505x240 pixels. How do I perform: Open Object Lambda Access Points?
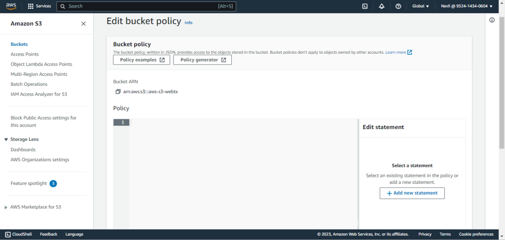41,64
